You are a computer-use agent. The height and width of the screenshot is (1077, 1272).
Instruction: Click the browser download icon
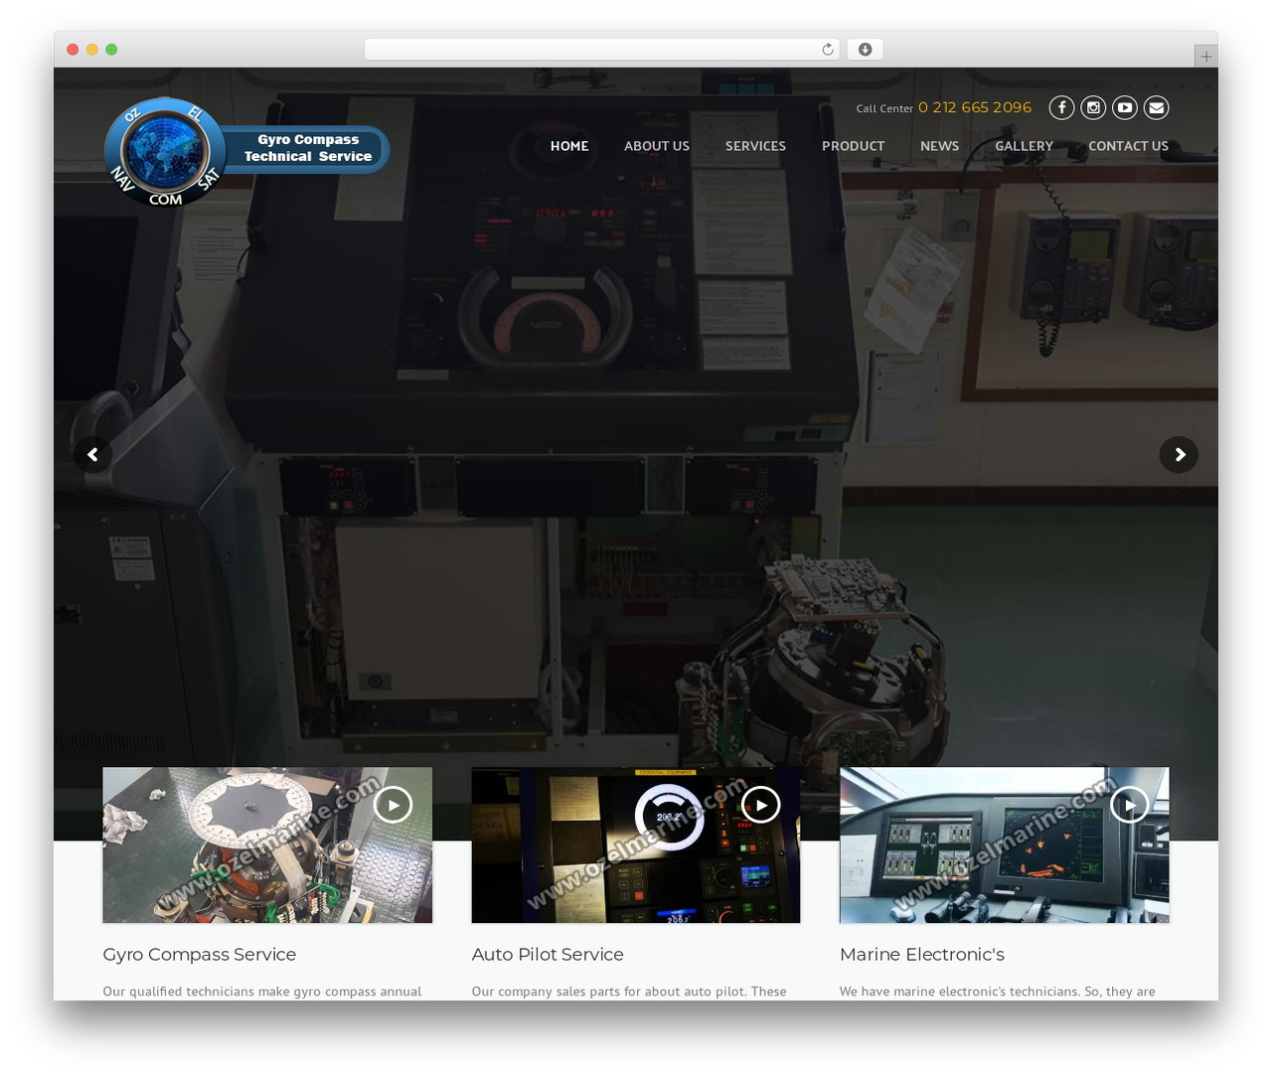[865, 50]
